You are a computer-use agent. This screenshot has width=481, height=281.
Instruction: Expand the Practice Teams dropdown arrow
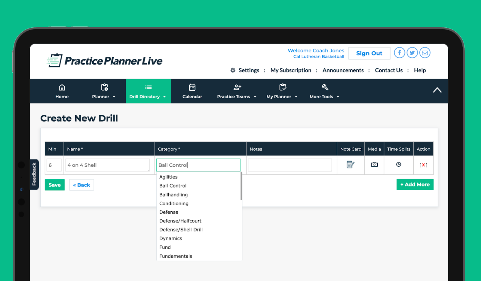click(x=255, y=97)
